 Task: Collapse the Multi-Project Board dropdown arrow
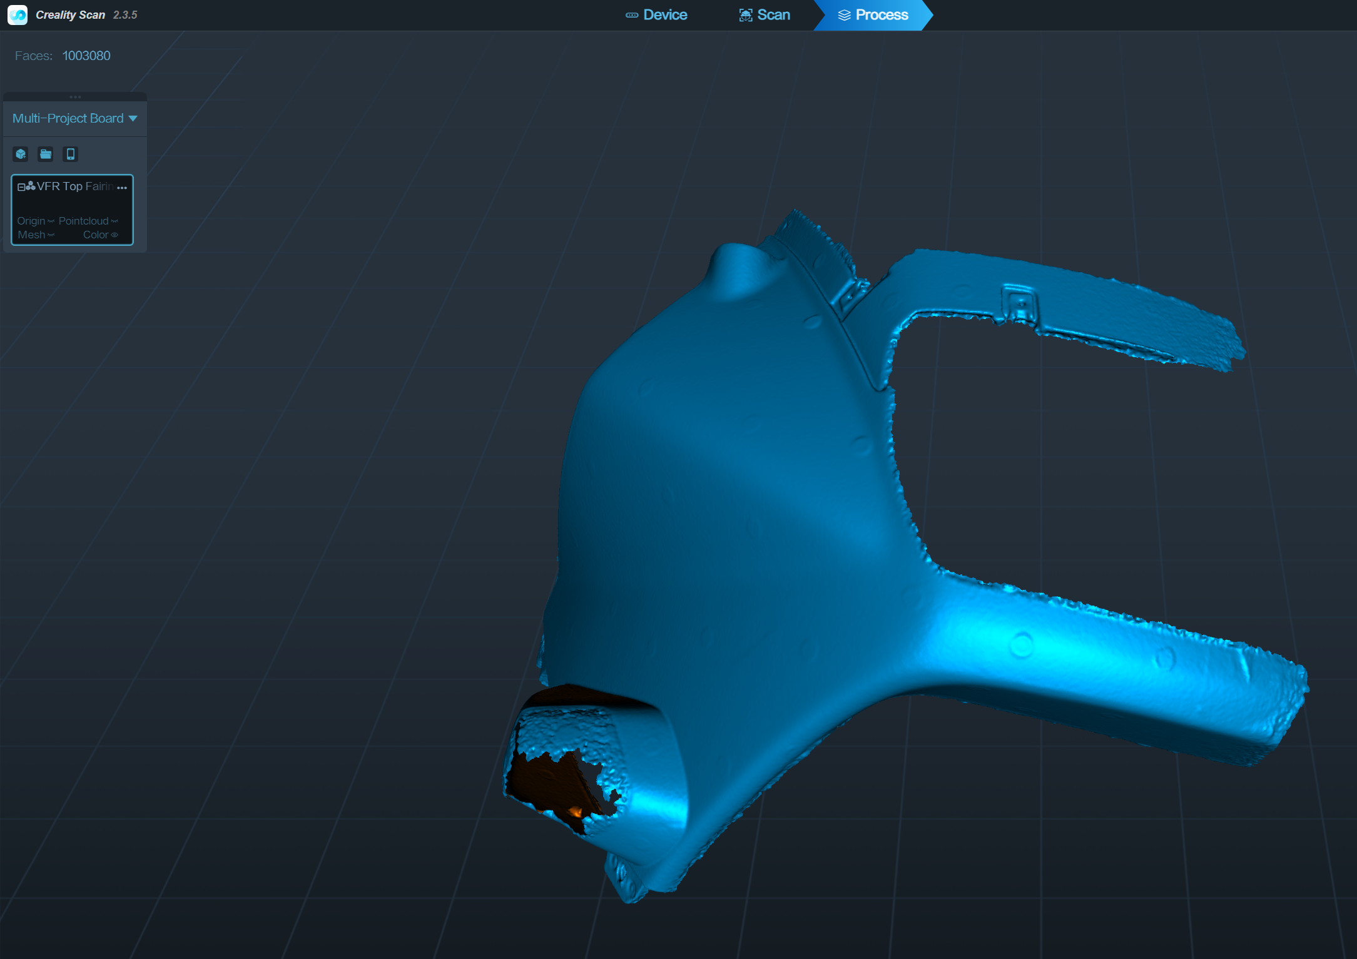[133, 118]
